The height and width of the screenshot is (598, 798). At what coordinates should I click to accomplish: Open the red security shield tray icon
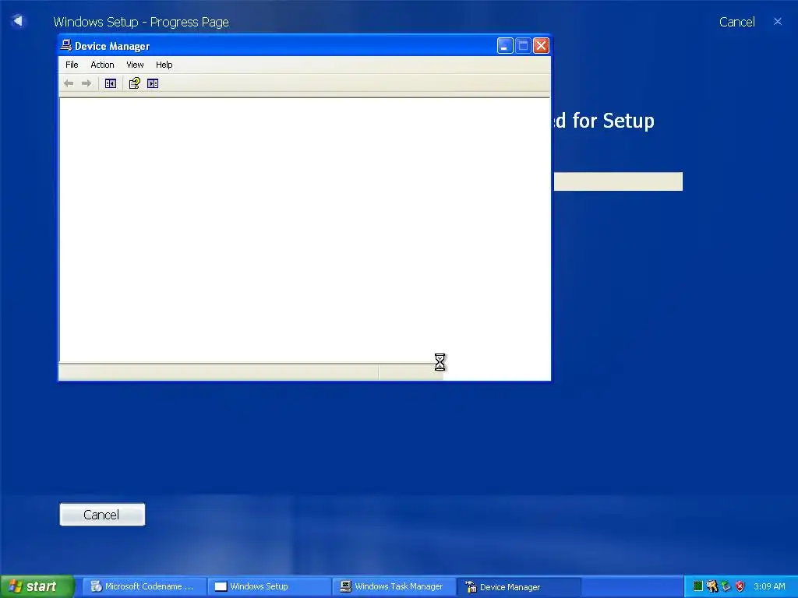pos(740,586)
